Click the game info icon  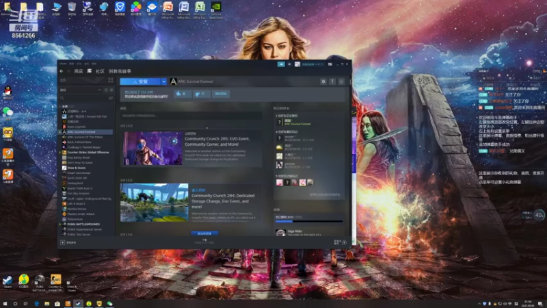click(x=332, y=81)
